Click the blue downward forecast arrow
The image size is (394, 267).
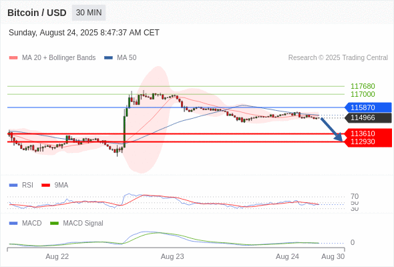(332, 129)
